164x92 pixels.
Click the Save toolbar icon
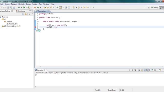(8, 7)
